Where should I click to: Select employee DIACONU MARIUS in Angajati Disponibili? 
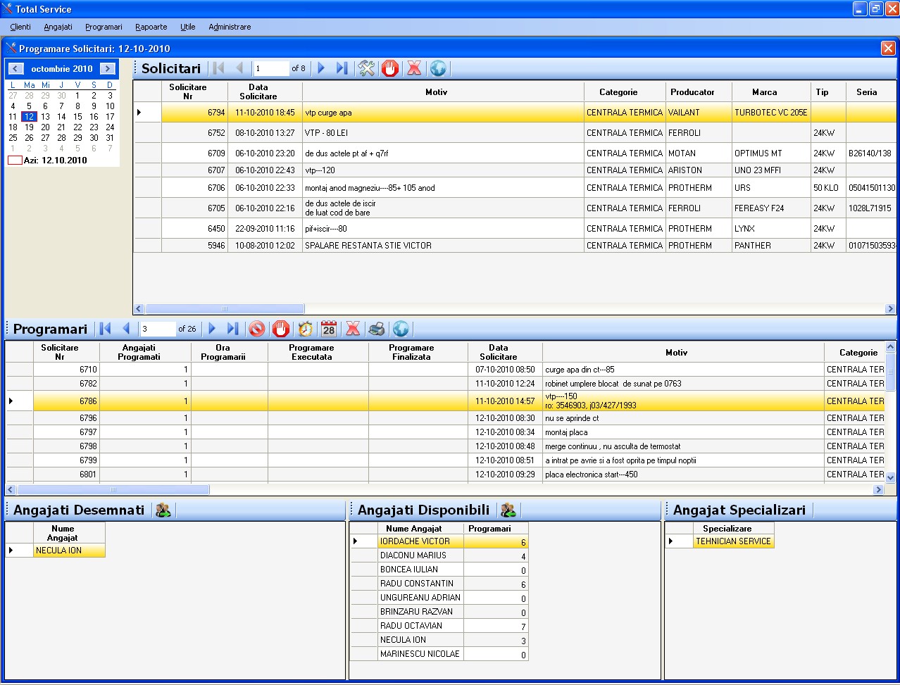coord(439,555)
